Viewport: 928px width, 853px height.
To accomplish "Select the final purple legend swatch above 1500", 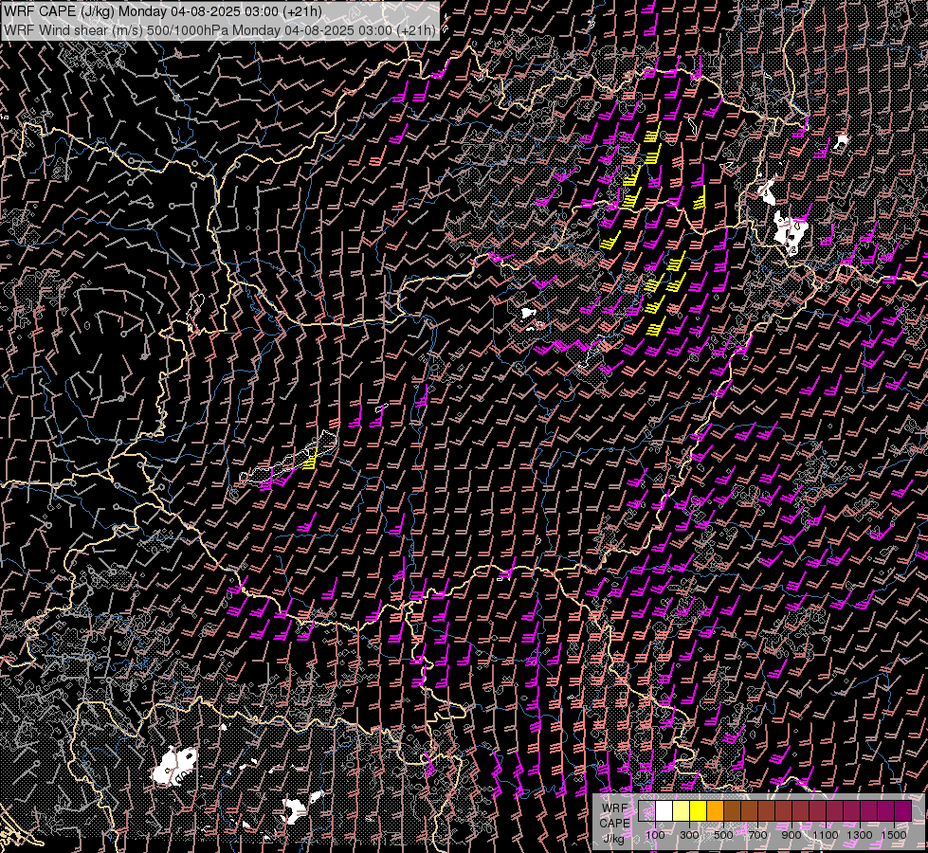I will pos(902,811).
